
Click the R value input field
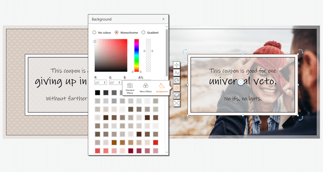[x=98, y=82]
